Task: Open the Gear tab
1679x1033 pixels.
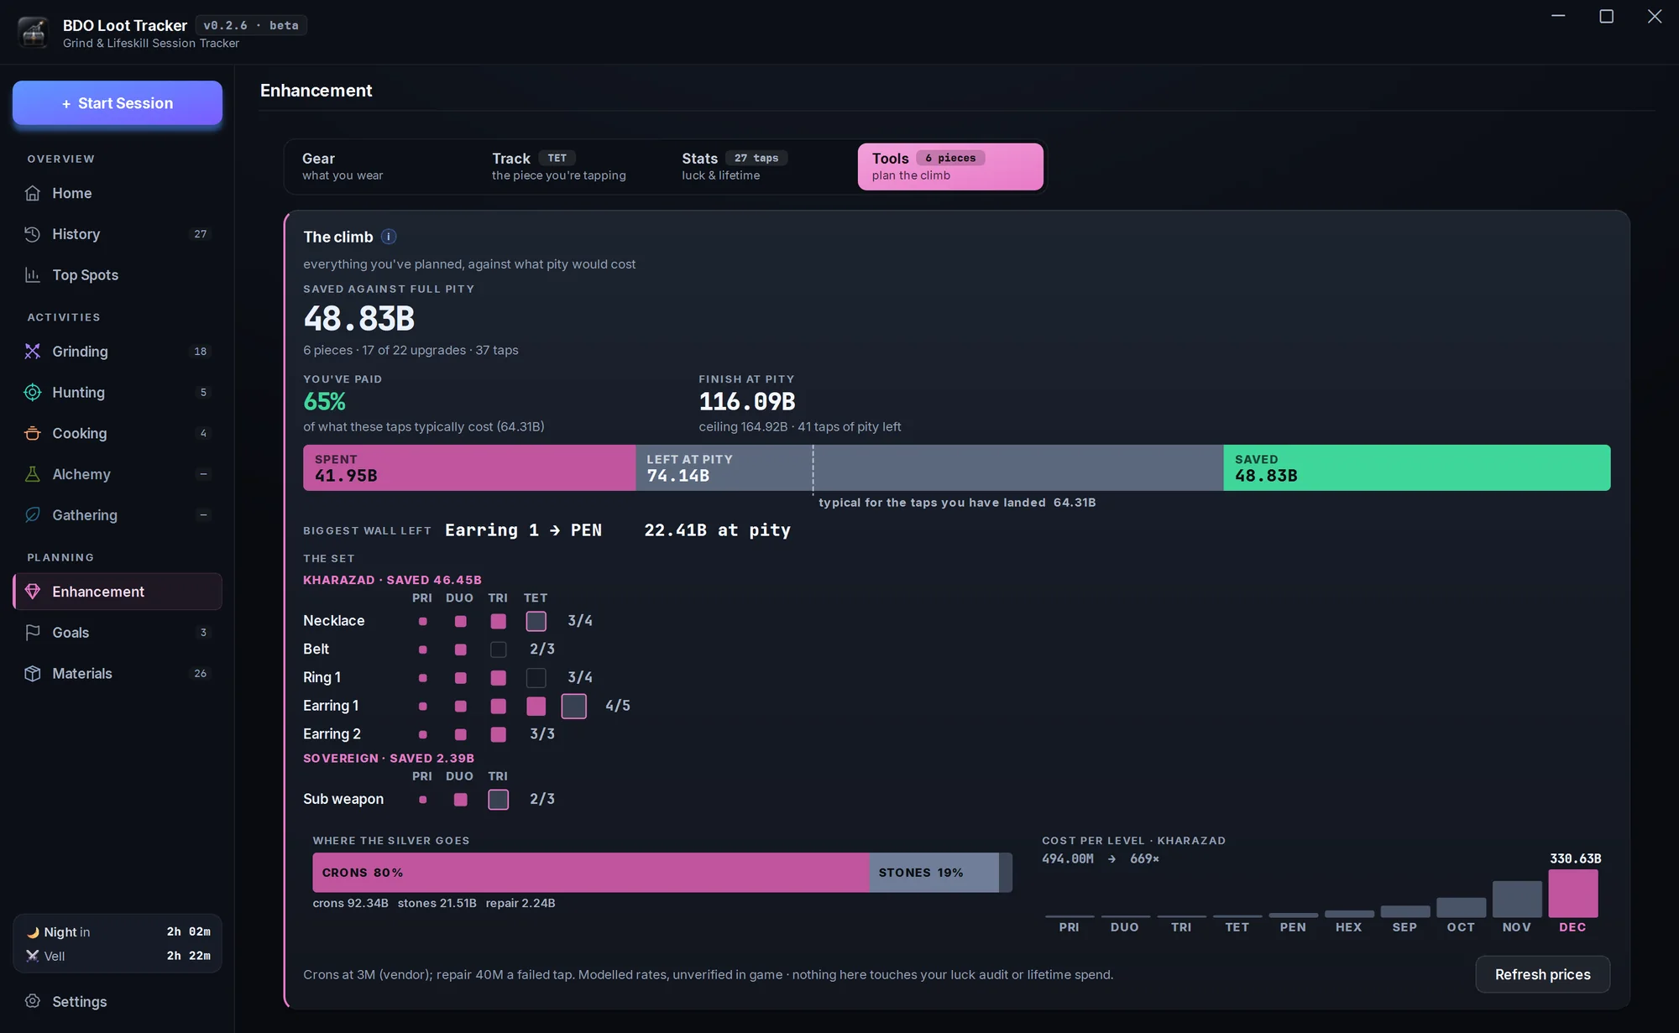Action: tap(381, 166)
